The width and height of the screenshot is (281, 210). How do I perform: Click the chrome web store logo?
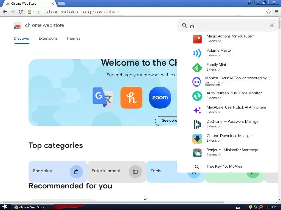click(18, 25)
